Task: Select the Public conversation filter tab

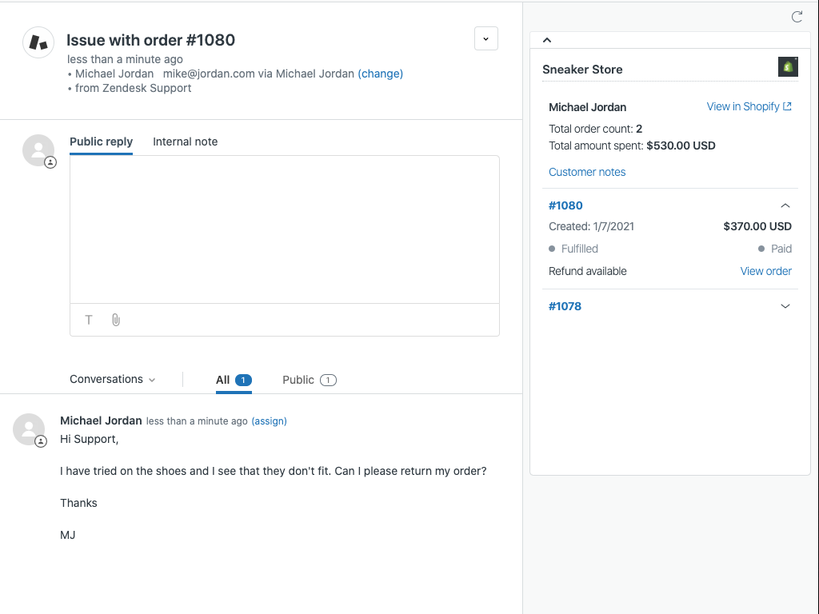Action: click(x=309, y=380)
